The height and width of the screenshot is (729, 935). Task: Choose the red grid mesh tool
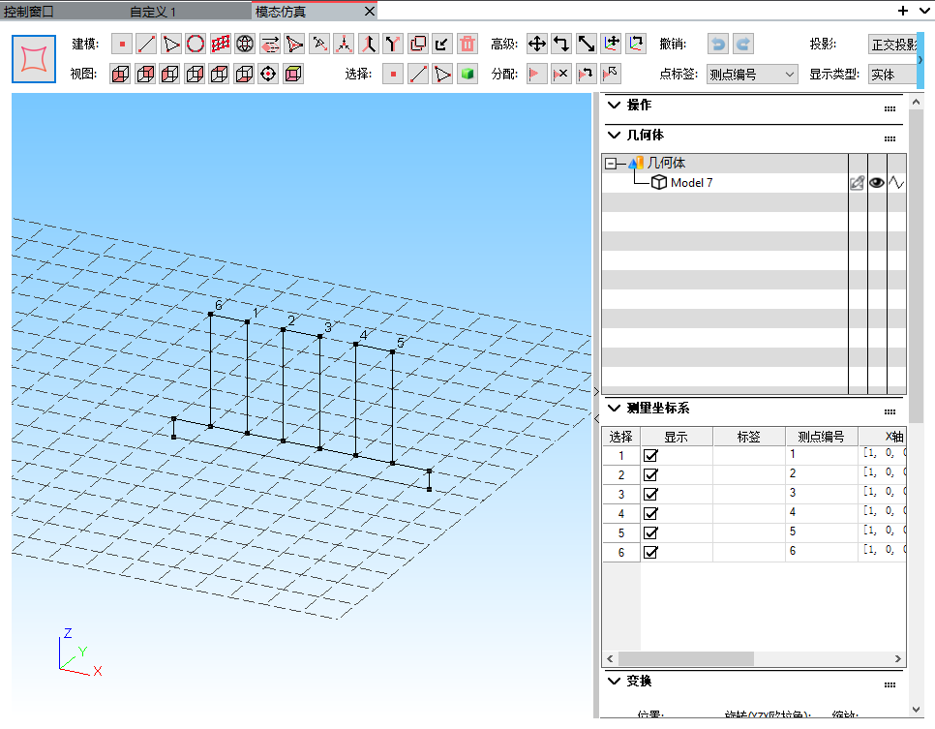pyautogui.click(x=221, y=44)
